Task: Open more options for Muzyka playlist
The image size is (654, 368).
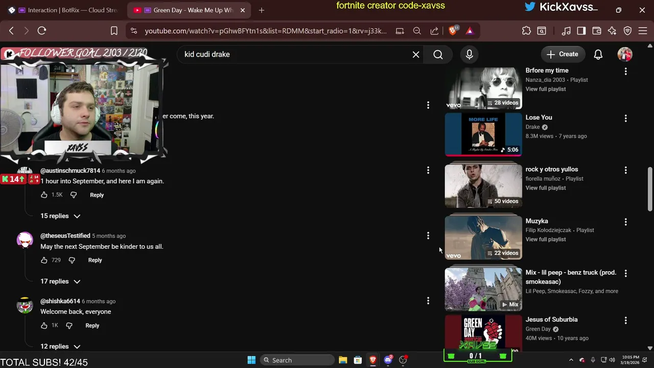Action: [x=625, y=222]
